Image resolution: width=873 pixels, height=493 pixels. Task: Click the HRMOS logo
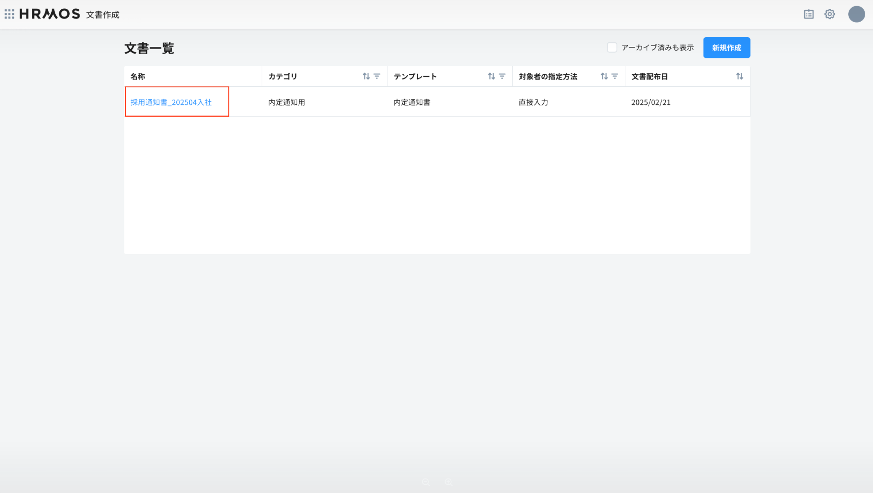tap(50, 14)
